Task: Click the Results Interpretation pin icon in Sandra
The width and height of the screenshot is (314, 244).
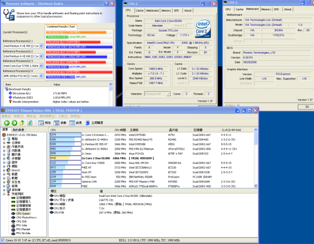Action: point(10,102)
